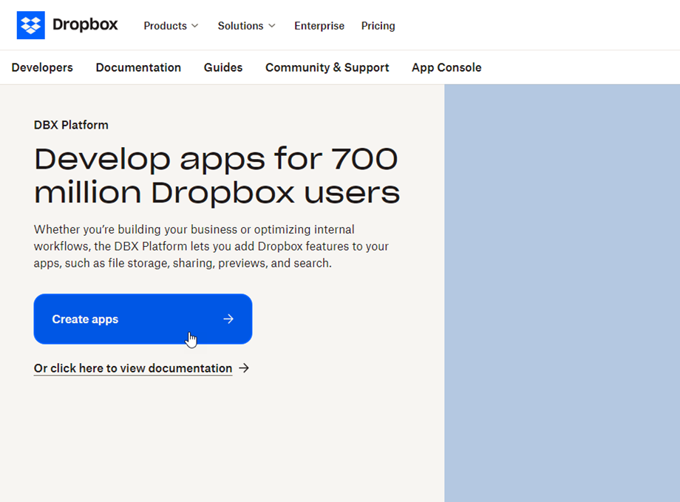Select the Developers tab
Screen dimensions: 680x502
[x=42, y=67]
